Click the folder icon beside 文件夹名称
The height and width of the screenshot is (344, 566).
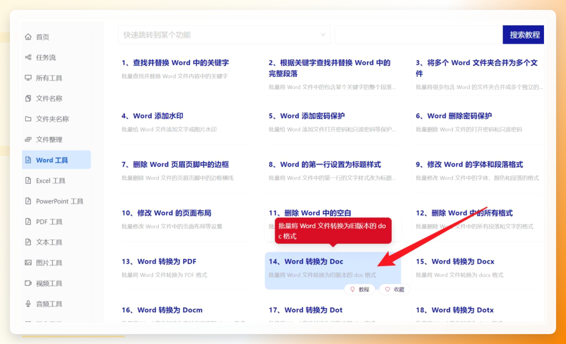point(28,119)
